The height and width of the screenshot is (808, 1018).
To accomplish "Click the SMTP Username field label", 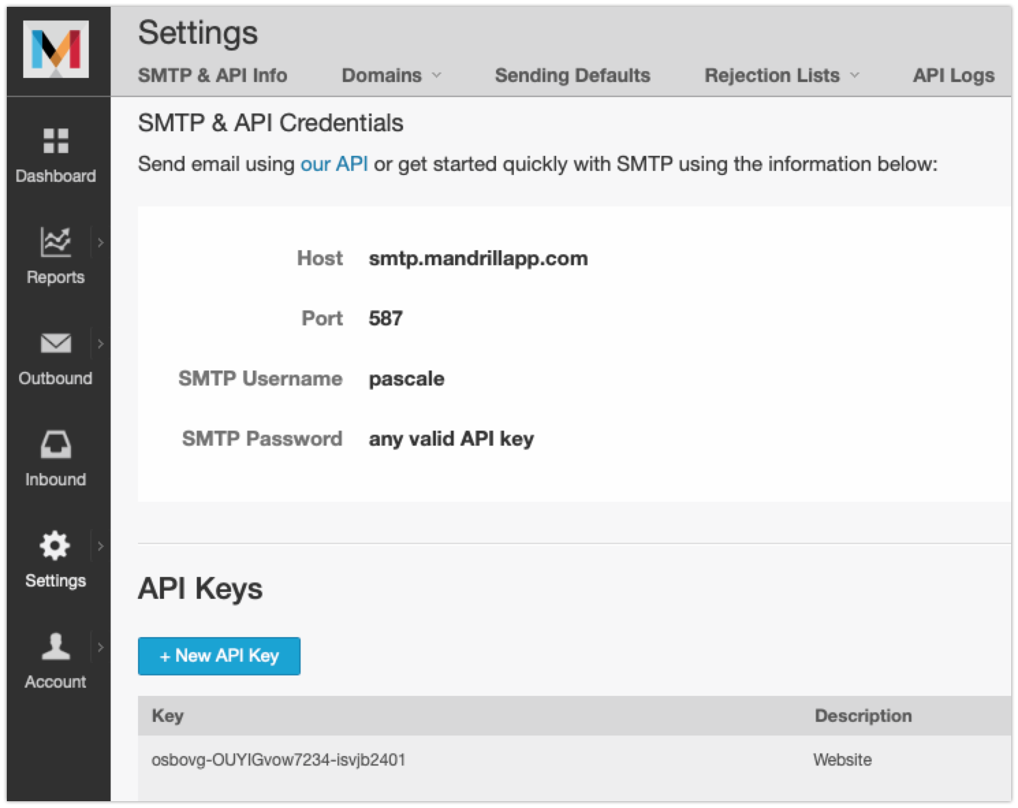I will click(260, 379).
